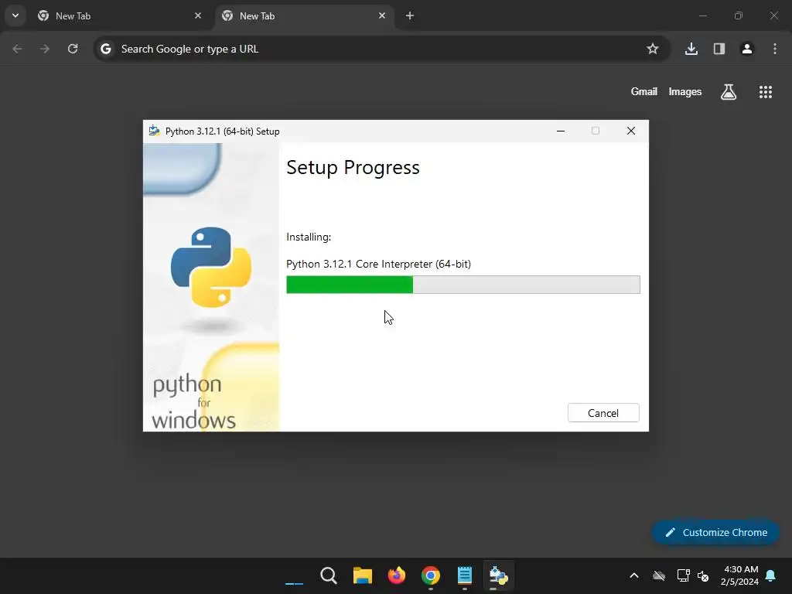The width and height of the screenshot is (792, 594).
Task: Click the OneDrive cloud tray icon
Action: click(659, 575)
